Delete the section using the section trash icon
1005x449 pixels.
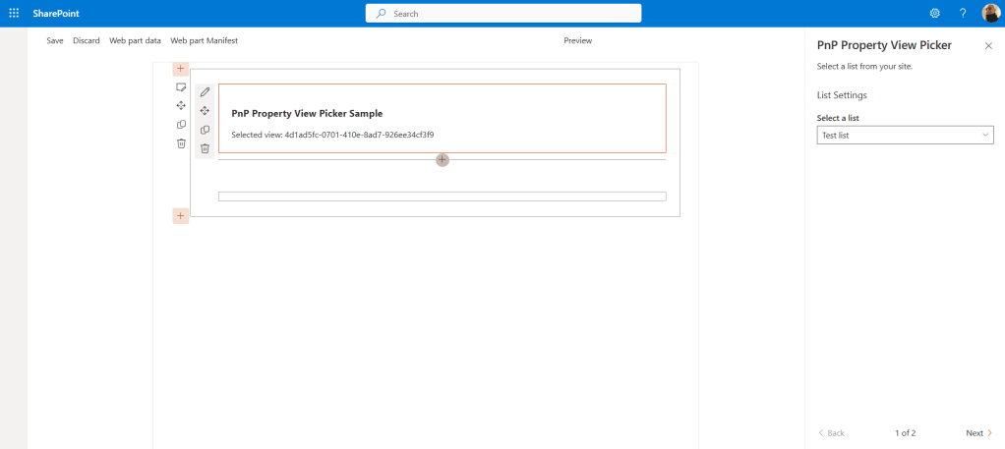coord(181,143)
